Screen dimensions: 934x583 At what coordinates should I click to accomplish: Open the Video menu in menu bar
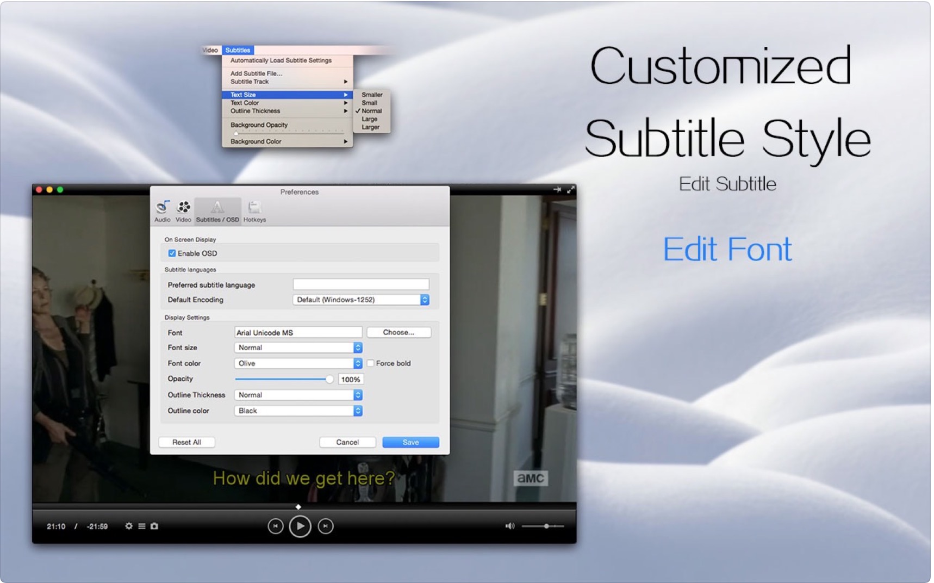click(210, 50)
